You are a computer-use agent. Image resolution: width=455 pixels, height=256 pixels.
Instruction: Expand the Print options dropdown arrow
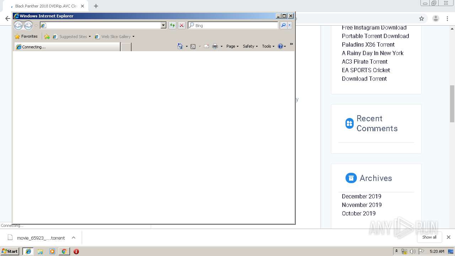[x=221, y=46]
